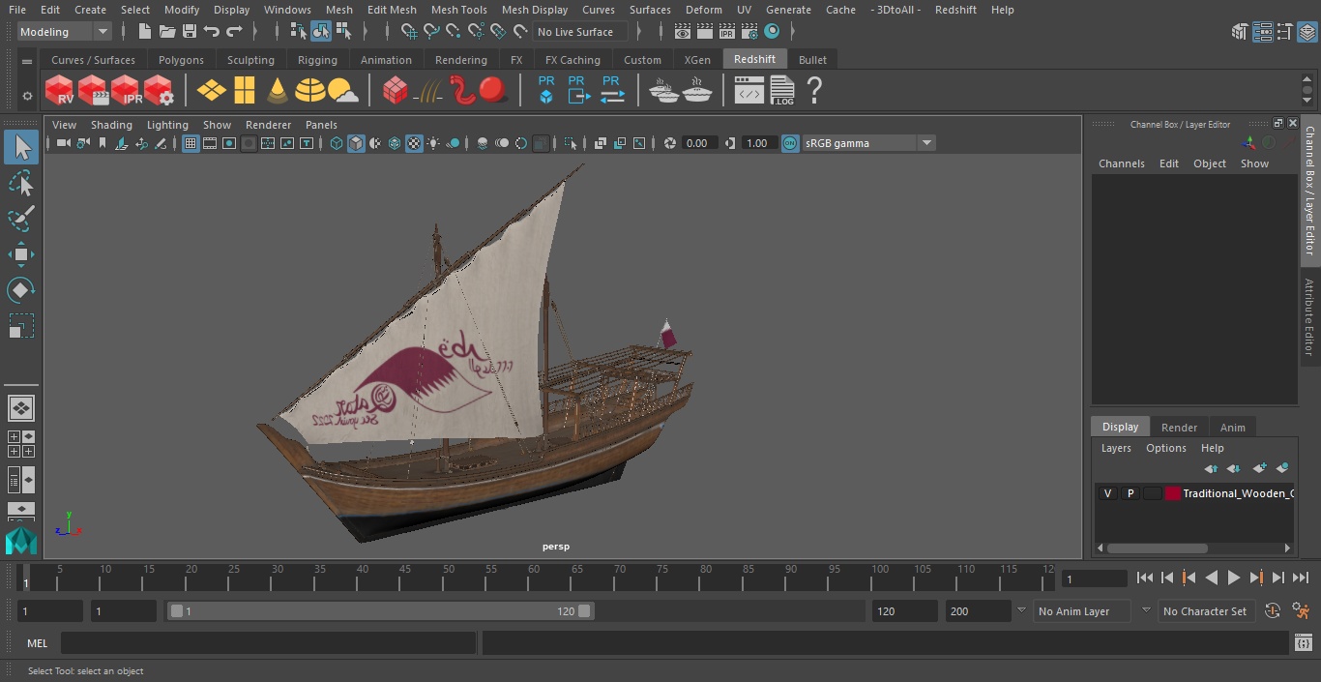Viewport: 1321px width, 682px height.
Task: Open the Mesh Tools menu
Action: [458, 10]
